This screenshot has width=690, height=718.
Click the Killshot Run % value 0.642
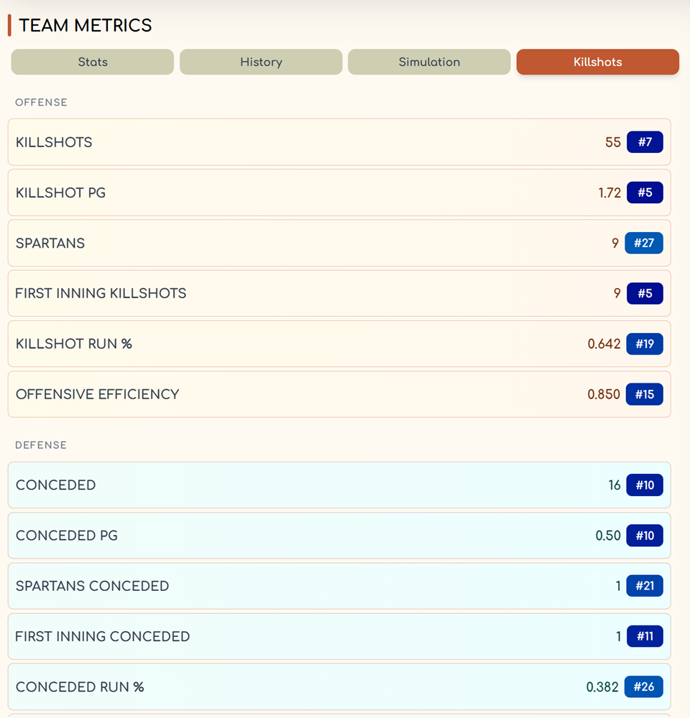point(604,344)
